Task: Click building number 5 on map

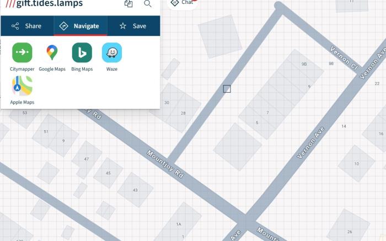Action: tap(257, 122)
